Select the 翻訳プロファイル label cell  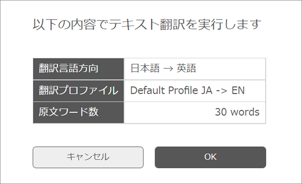click(x=78, y=90)
